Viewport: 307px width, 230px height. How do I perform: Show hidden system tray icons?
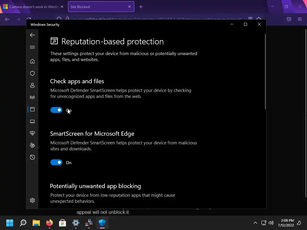(x=255, y=223)
